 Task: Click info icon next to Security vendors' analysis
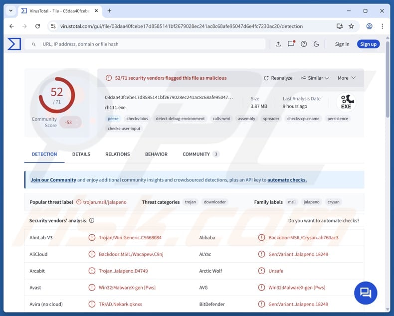[x=92, y=220]
